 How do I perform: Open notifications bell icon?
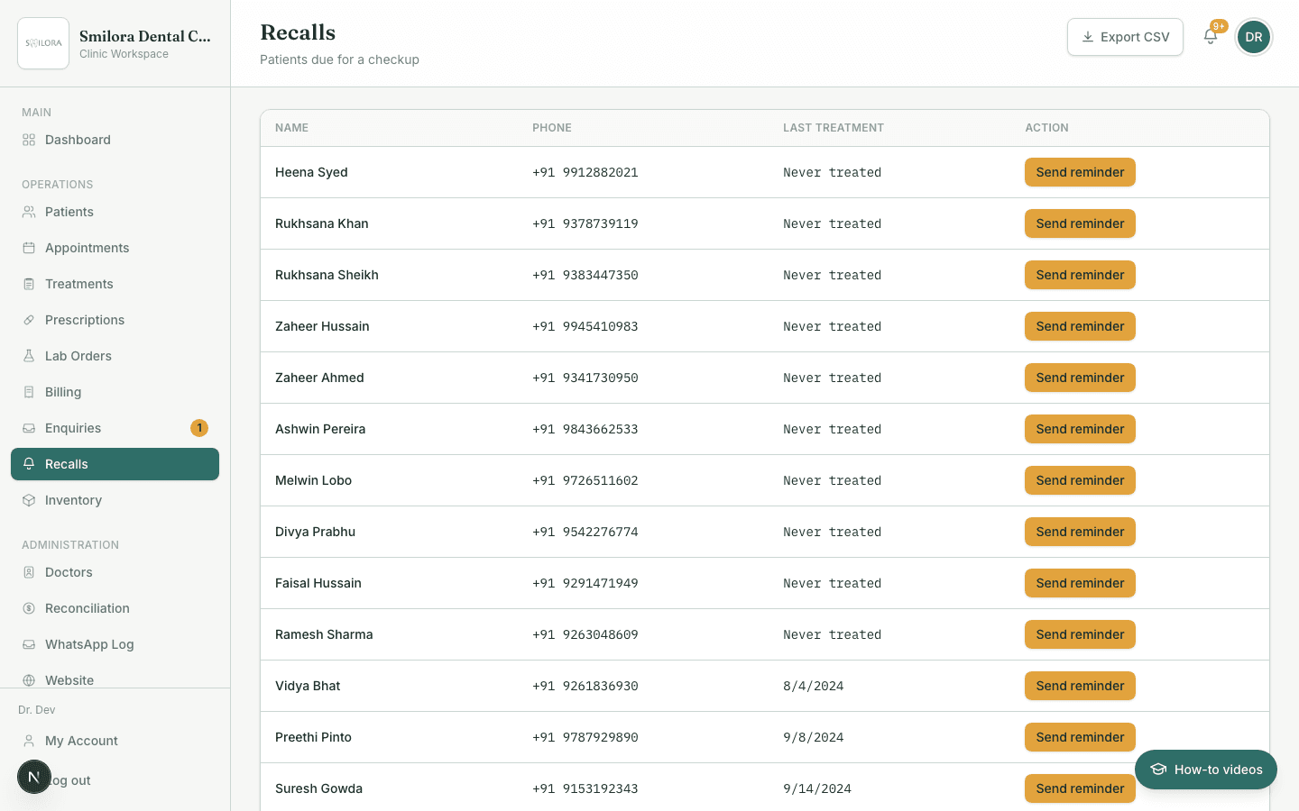(1211, 36)
